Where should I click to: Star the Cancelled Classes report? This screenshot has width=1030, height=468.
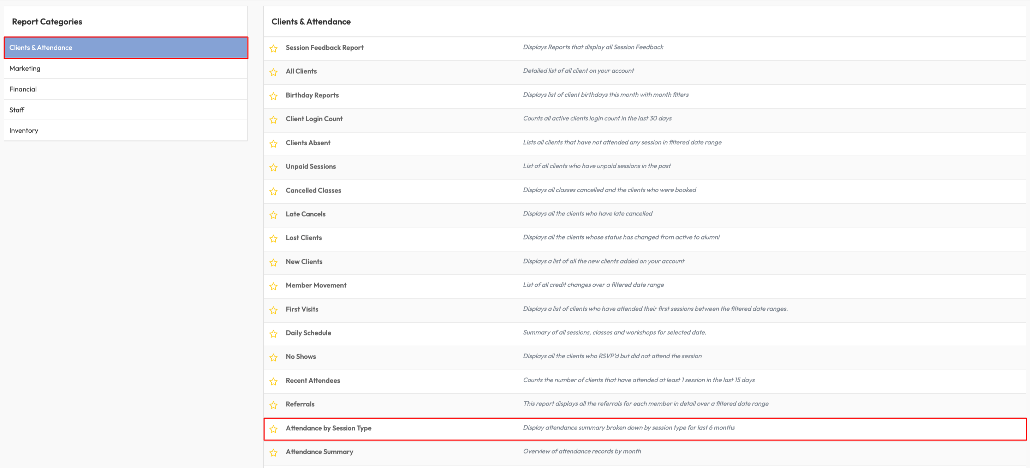click(274, 191)
